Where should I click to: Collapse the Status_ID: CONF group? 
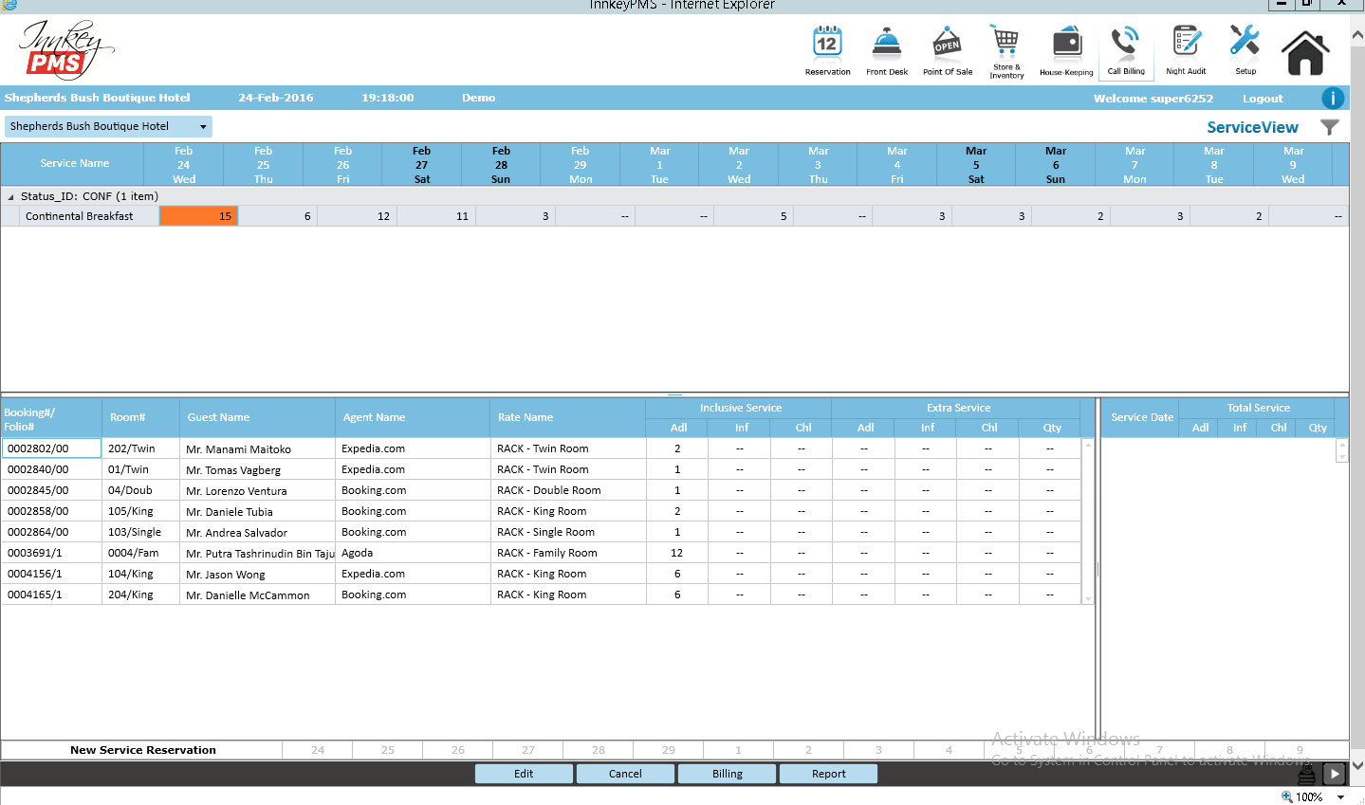[11, 197]
